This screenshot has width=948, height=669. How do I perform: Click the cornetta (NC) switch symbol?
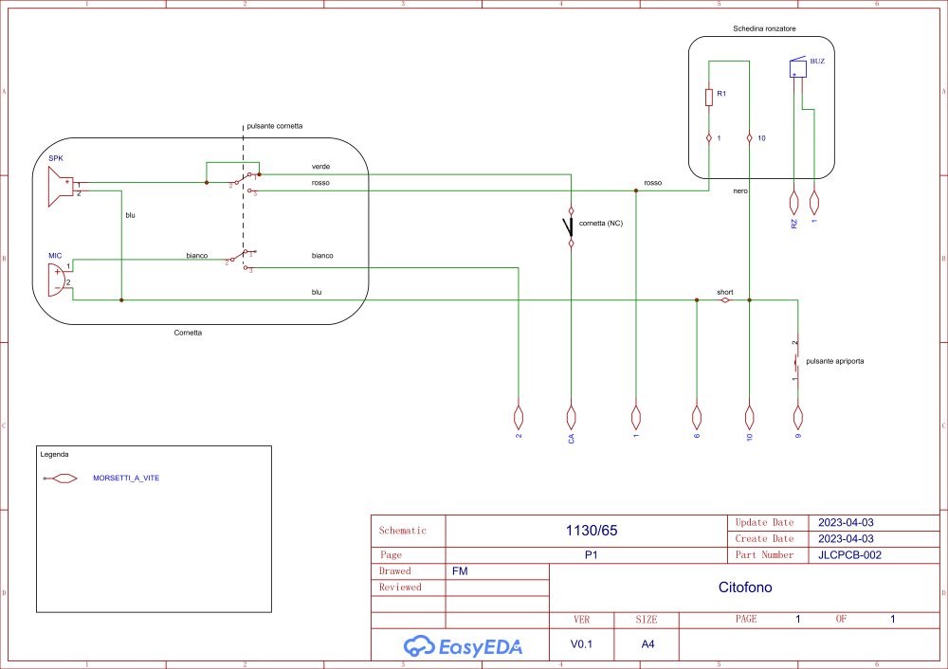(x=570, y=227)
